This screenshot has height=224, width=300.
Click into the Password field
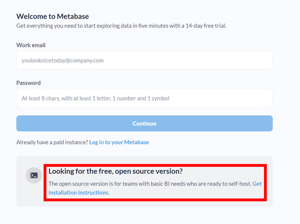[x=145, y=98]
